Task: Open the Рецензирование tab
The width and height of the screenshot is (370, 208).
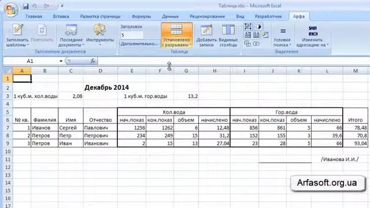Action: (x=207, y=17)
